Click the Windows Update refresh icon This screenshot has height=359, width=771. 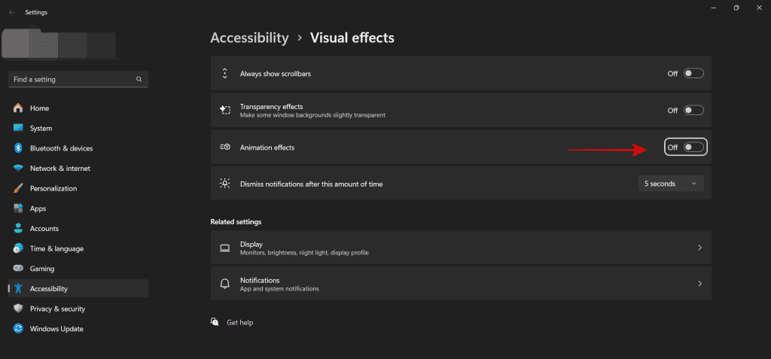pos(18,328)
